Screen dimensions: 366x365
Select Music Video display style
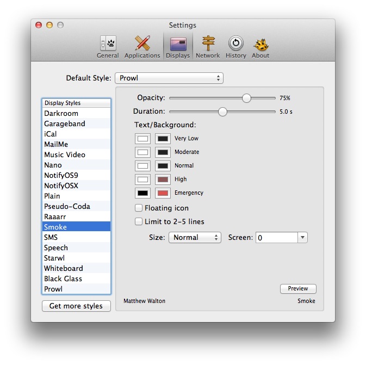pyautogui.click(x=76, y=154)
